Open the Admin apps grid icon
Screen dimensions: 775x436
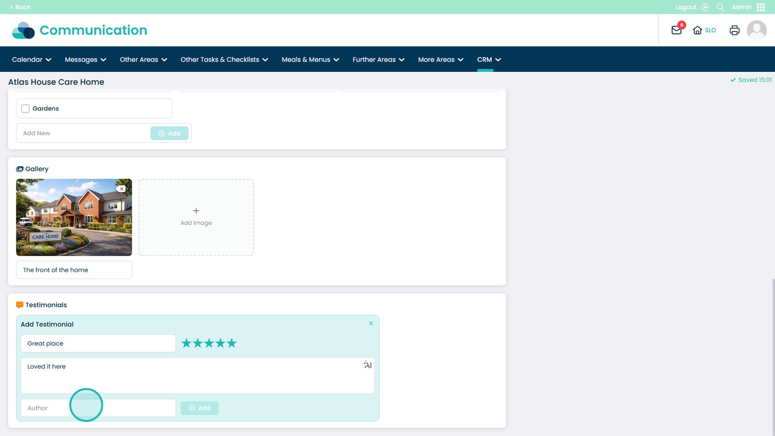[x=761, y=7]
